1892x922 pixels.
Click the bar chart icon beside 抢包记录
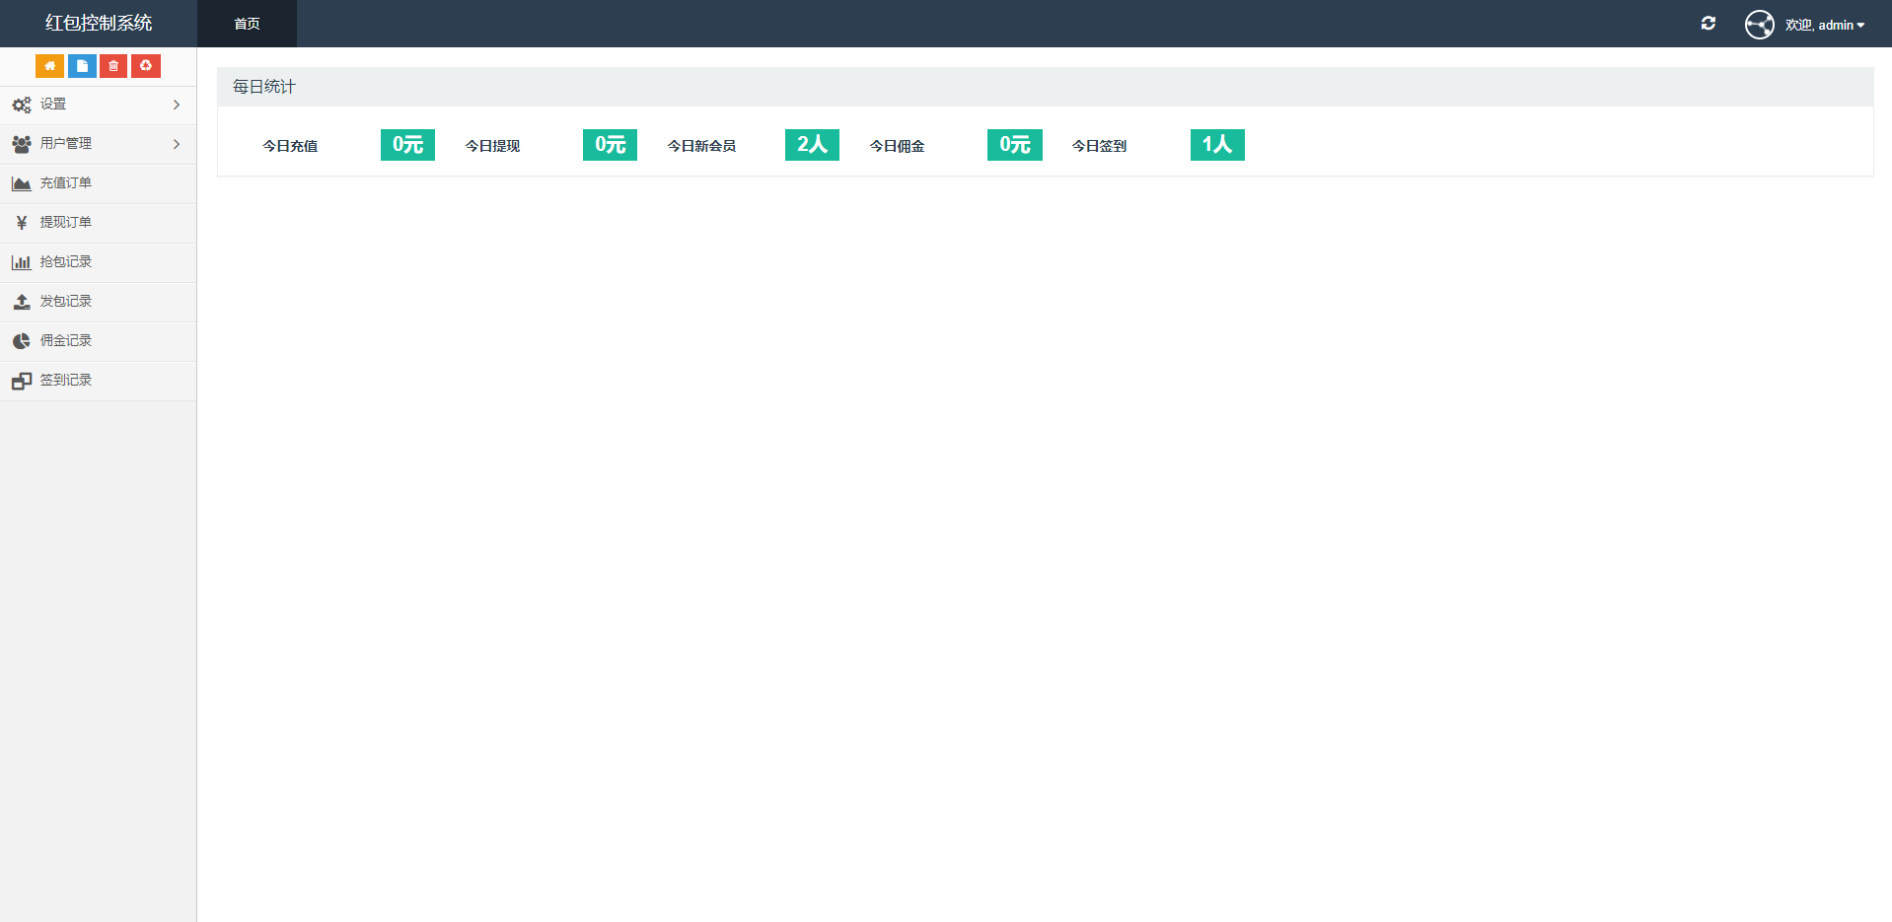point(22,262)
